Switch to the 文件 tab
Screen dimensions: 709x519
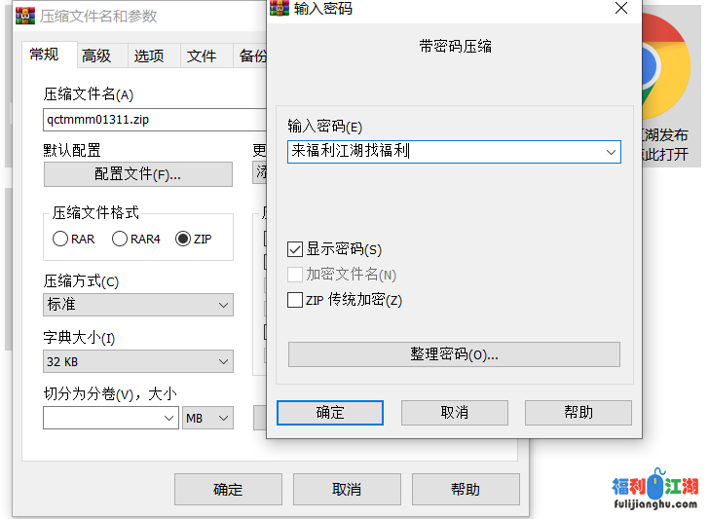click(202, 56)
